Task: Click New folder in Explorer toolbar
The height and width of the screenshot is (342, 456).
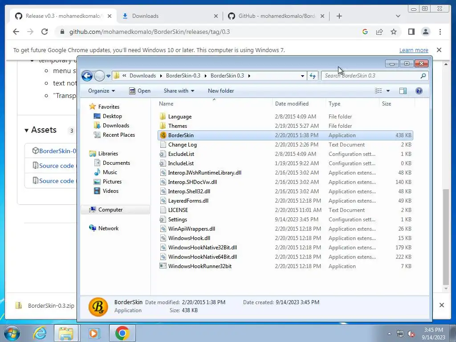Action: [221, 91]
